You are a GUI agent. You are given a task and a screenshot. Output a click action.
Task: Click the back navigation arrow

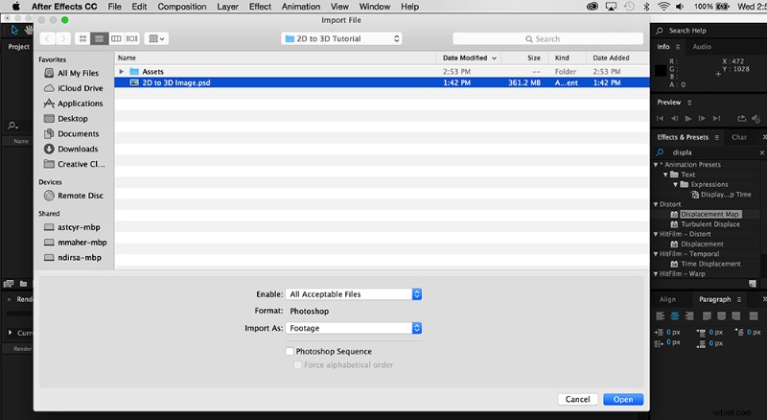tap(48, 38)
